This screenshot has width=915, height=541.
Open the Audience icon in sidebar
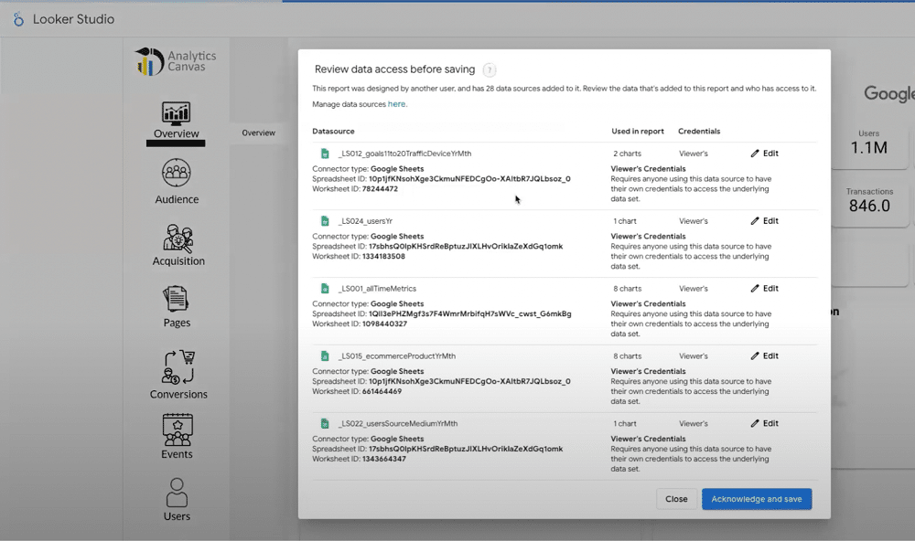[x=176, y=173]
